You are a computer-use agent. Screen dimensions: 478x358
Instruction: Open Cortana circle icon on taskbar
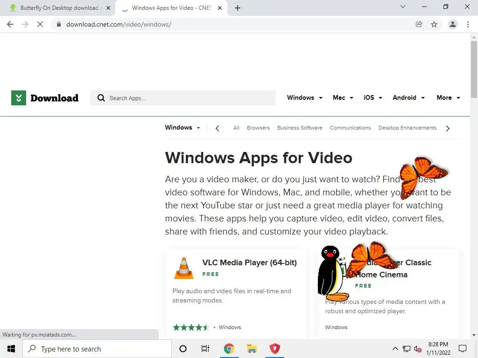[183, 349]
